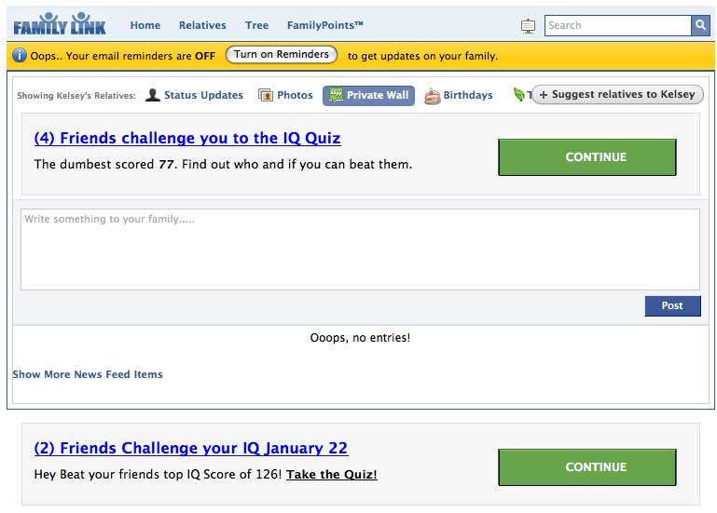
Task: Open the Relatives menu item
Action: pos(202,25)
